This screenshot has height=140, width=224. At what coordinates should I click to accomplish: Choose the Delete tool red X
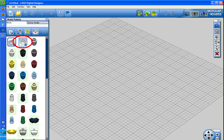pyautogui.click(x=217, y=54)
